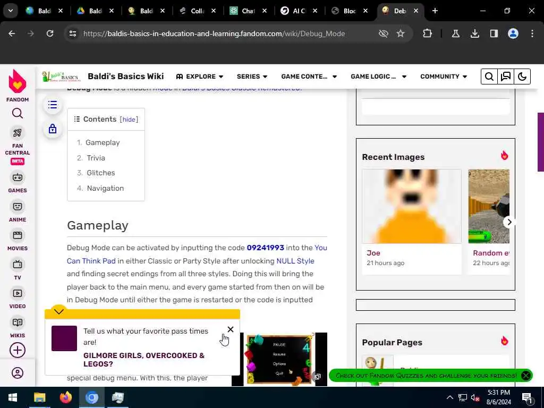Collapse the yellow survey banner chevron
This screenshot has width=544, height=408.
point(59,311)
